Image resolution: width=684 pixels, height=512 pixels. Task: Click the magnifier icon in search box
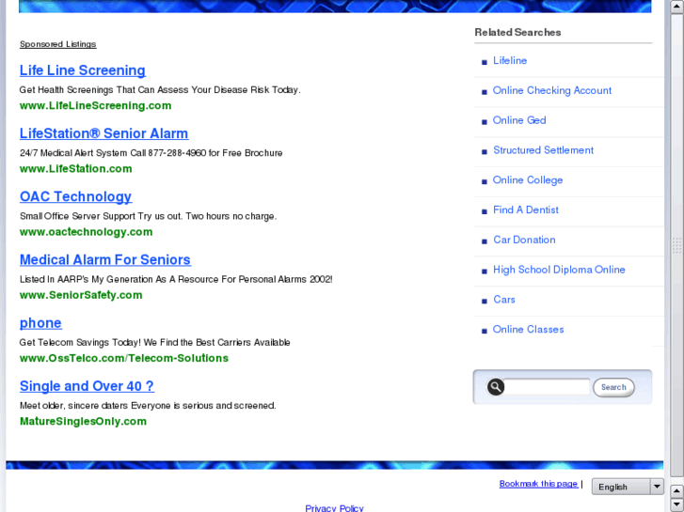click(496, 387)
